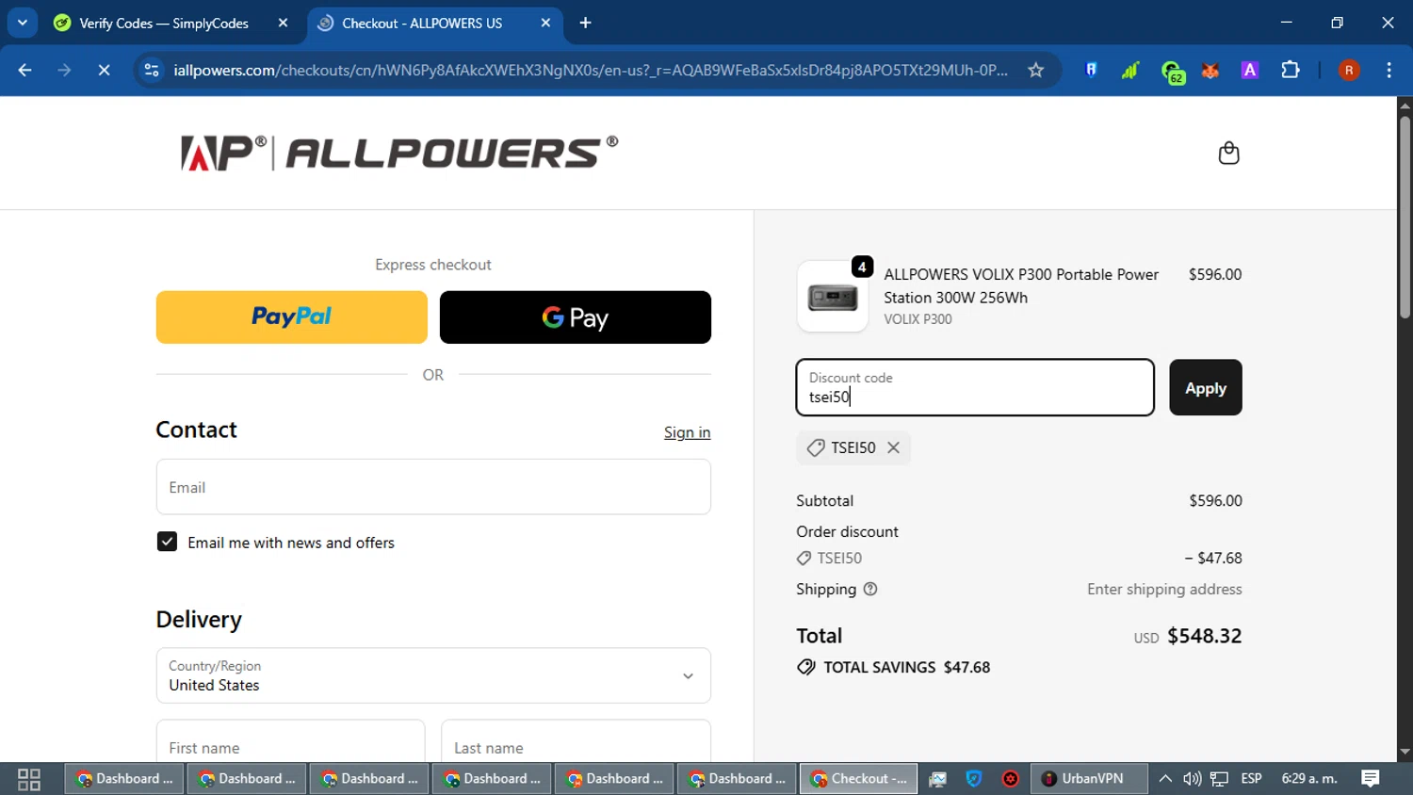This screenshot has width=1413, height=795.
Task: Close the Verify Codes SimplyCodes tab
Action: [283, 23]
